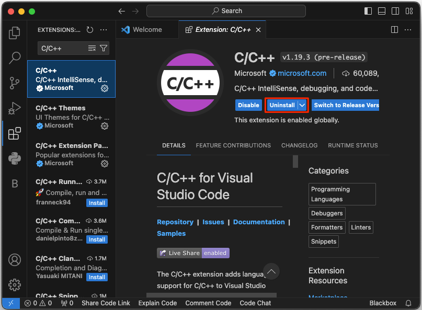This screenshot has height=310, width=422.
Task: Open the extensions filter menu
Action: [104, 48]
